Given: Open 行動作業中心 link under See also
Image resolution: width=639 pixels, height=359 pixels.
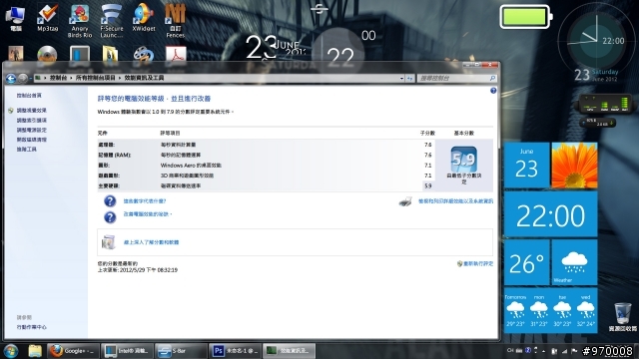Looking at the screenshot, I should click(x=31, y=327).
